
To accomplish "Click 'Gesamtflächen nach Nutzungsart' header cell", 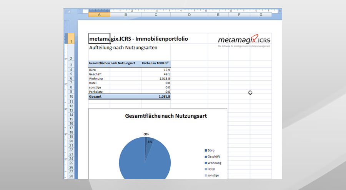I will point(112,63).
